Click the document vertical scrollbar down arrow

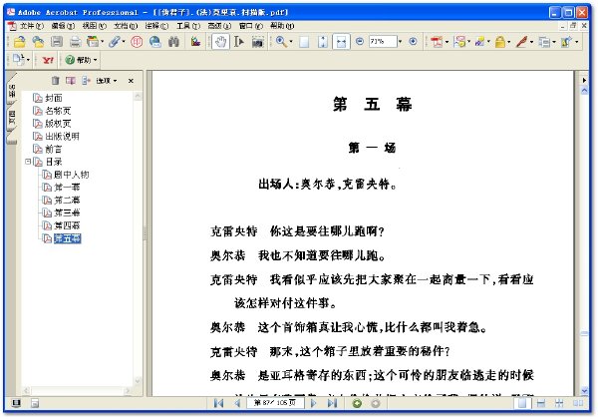[584, 390]
